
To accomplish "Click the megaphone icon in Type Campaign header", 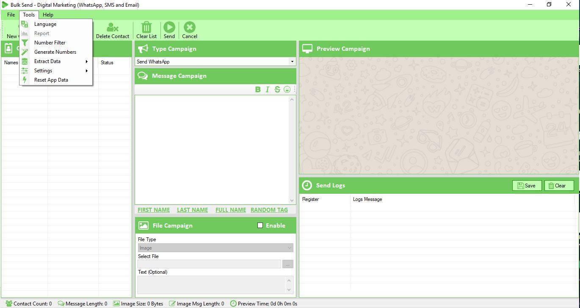I will coord(143,49).
